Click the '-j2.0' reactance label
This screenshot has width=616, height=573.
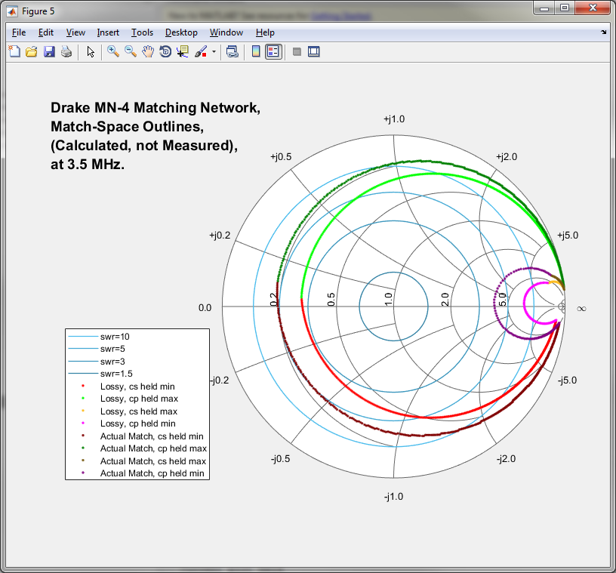tap(506, 459)
